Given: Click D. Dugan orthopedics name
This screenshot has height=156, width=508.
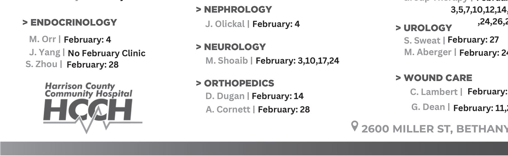Looking at the screenshot, I should (x=225, y=96).
